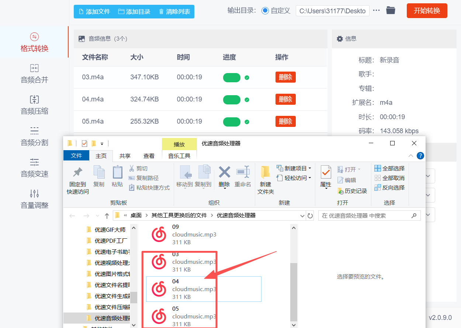Click the 粘贴 paste icon

117,172
